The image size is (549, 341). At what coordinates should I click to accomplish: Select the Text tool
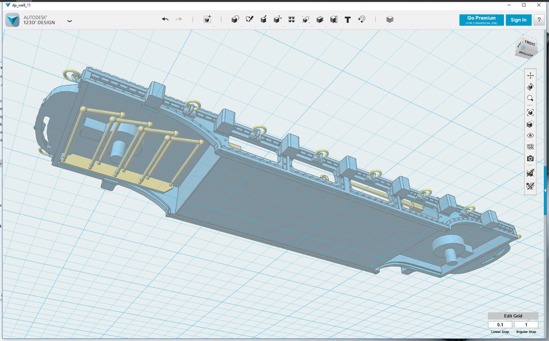[x=348, y=19]
